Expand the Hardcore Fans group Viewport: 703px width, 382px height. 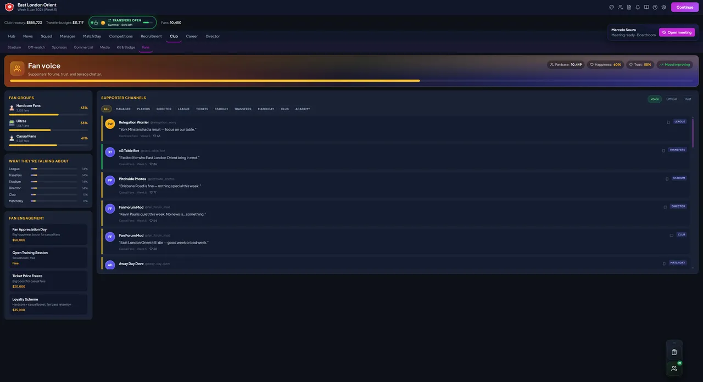tap(48, 109)
